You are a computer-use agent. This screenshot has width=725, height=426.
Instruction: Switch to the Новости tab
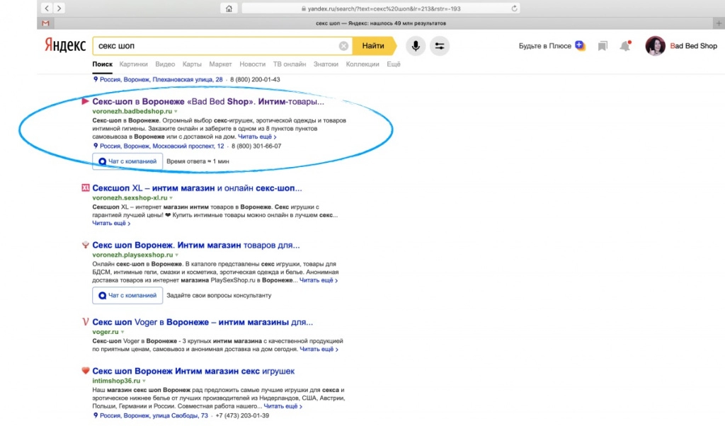coord(253,64)
